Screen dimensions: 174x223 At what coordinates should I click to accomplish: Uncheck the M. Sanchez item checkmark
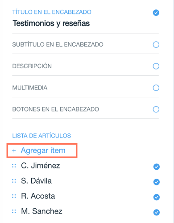(157, 212)
